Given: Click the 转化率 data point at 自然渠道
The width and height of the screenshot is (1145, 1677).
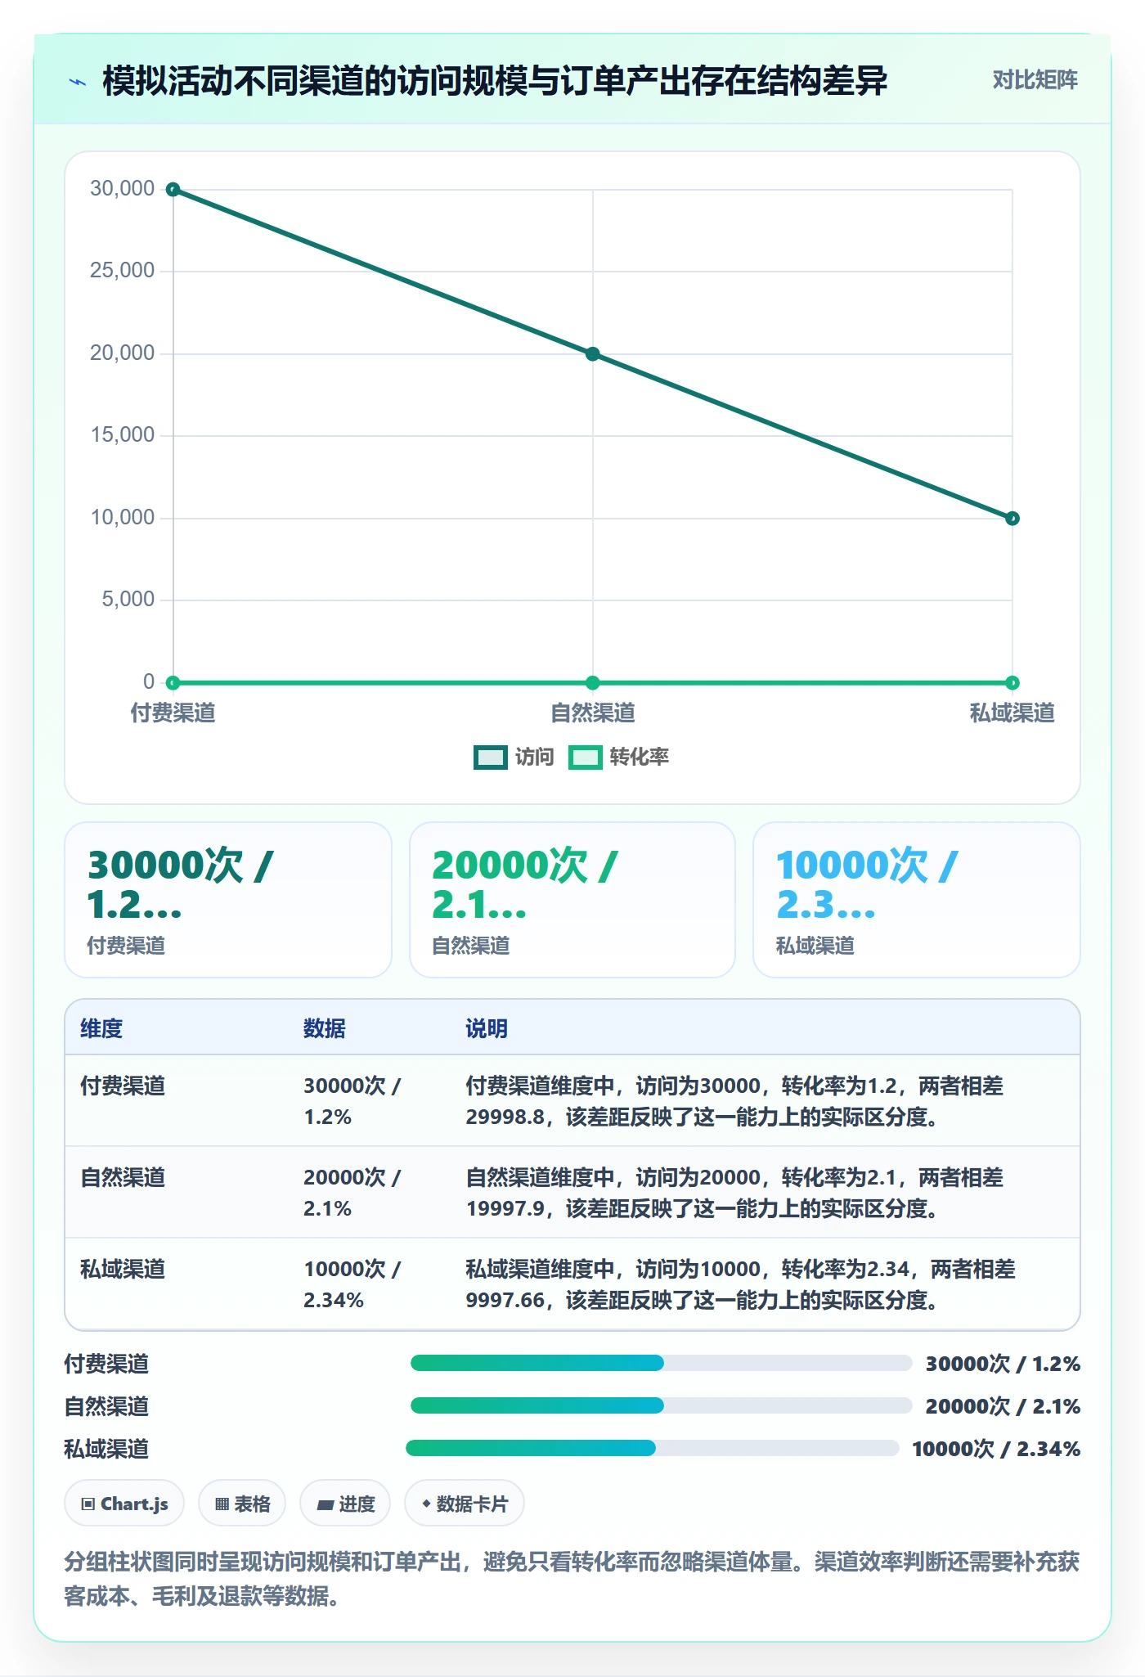Looking at the screenshot, I should tap(593, 683).
